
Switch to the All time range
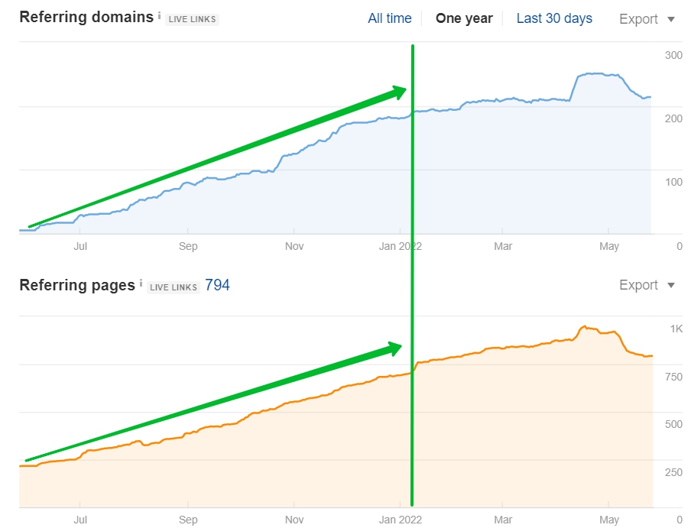(390, 18)
